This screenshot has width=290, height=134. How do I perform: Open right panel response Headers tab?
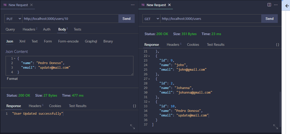point(174,44)
